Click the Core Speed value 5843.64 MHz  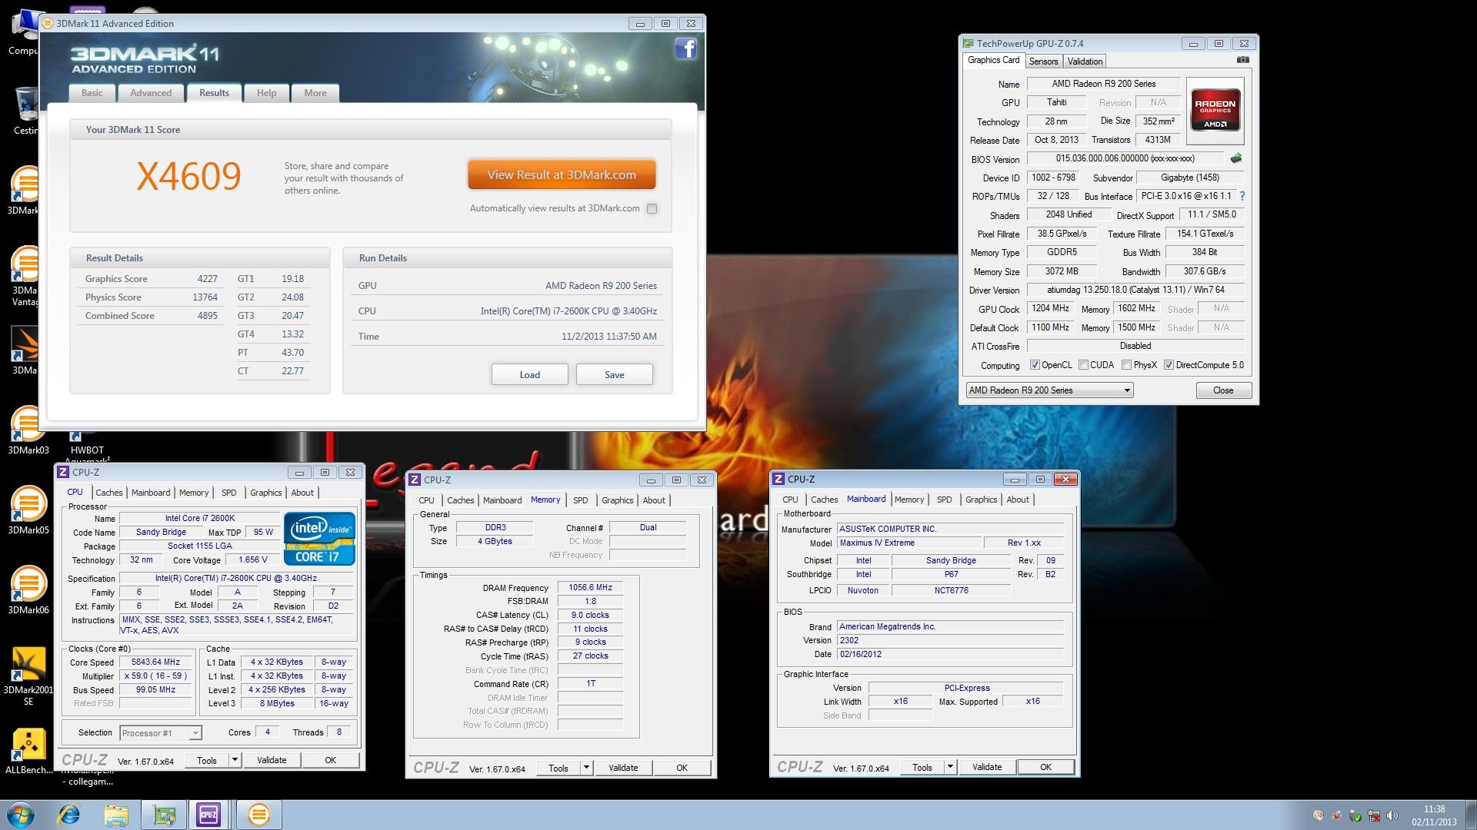click(x=155, y=662)
